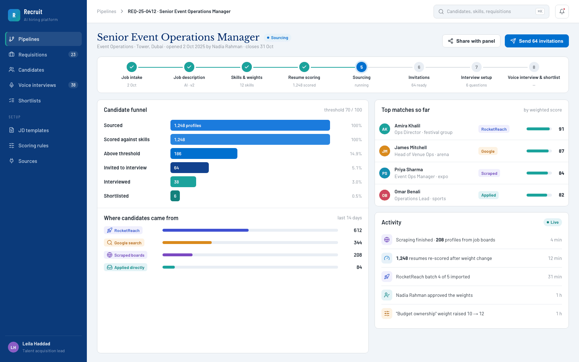The height and width of the screenshot is (362, 579).
Task: Click the Live indicator in Activity
Action: [x=553, y=222]
